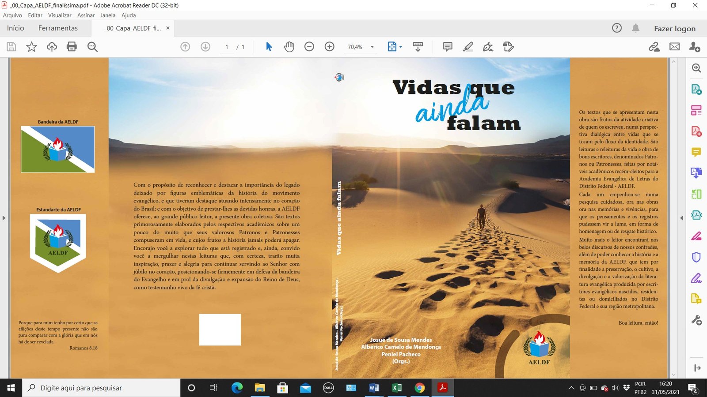Go to the Início home view

15,28
